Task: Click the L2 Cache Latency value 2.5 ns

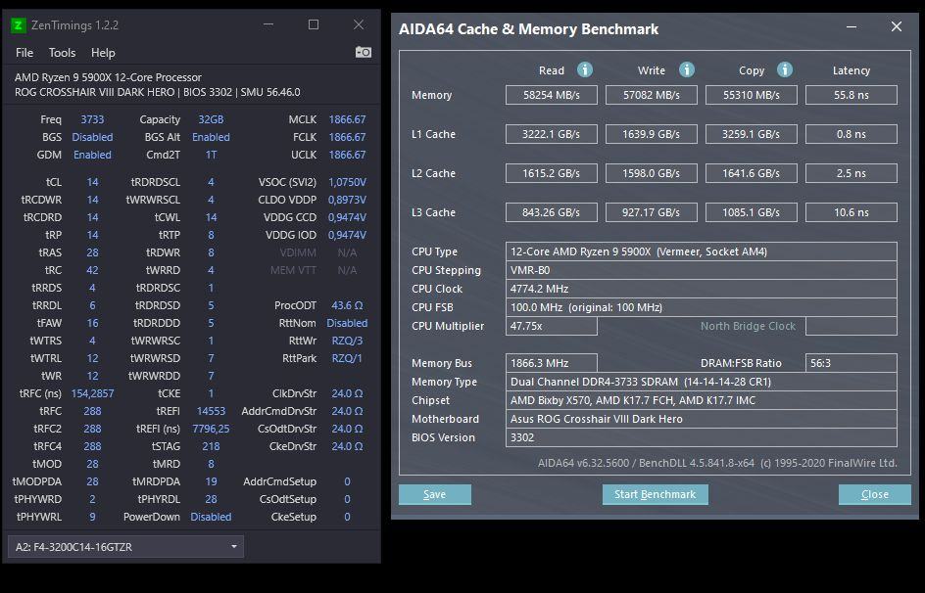Action: coord(852,173)
